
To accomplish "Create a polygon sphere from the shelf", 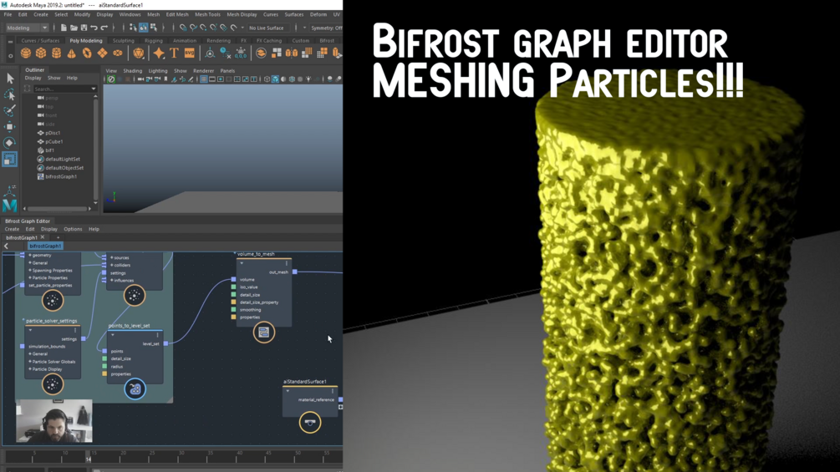I will point(26,53).
